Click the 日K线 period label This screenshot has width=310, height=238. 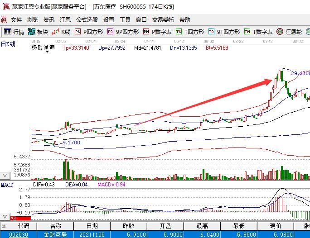tap(8, 44)
